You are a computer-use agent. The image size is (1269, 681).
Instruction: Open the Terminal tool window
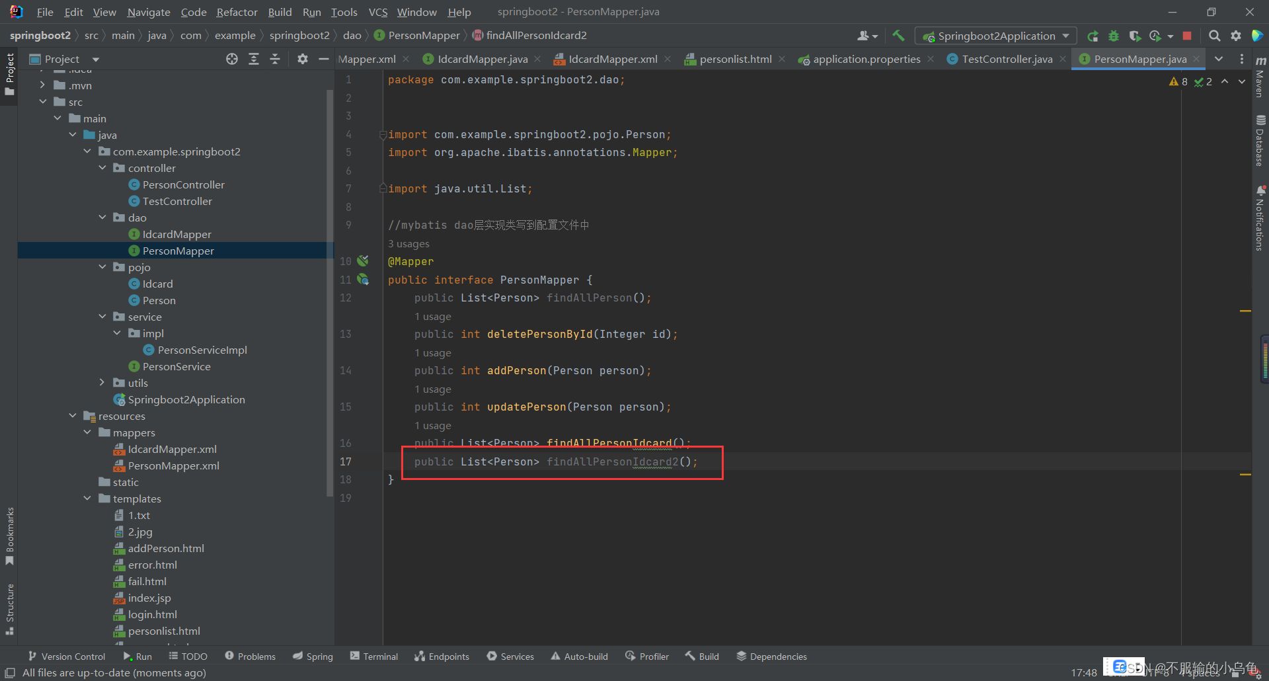click(x=374, y=657)
